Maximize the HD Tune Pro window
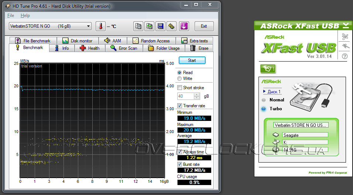Image resolution: width=353 pixels, height=195 pixels. [196, 4]
